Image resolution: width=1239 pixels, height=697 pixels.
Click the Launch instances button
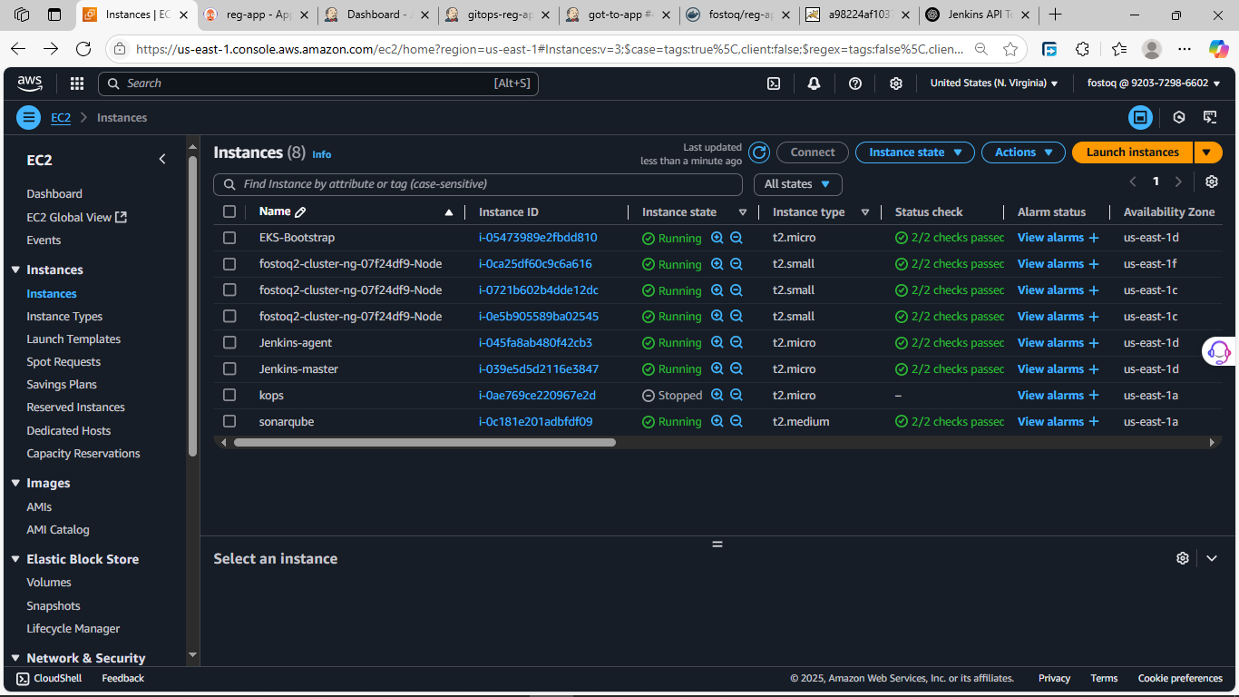1133,152
